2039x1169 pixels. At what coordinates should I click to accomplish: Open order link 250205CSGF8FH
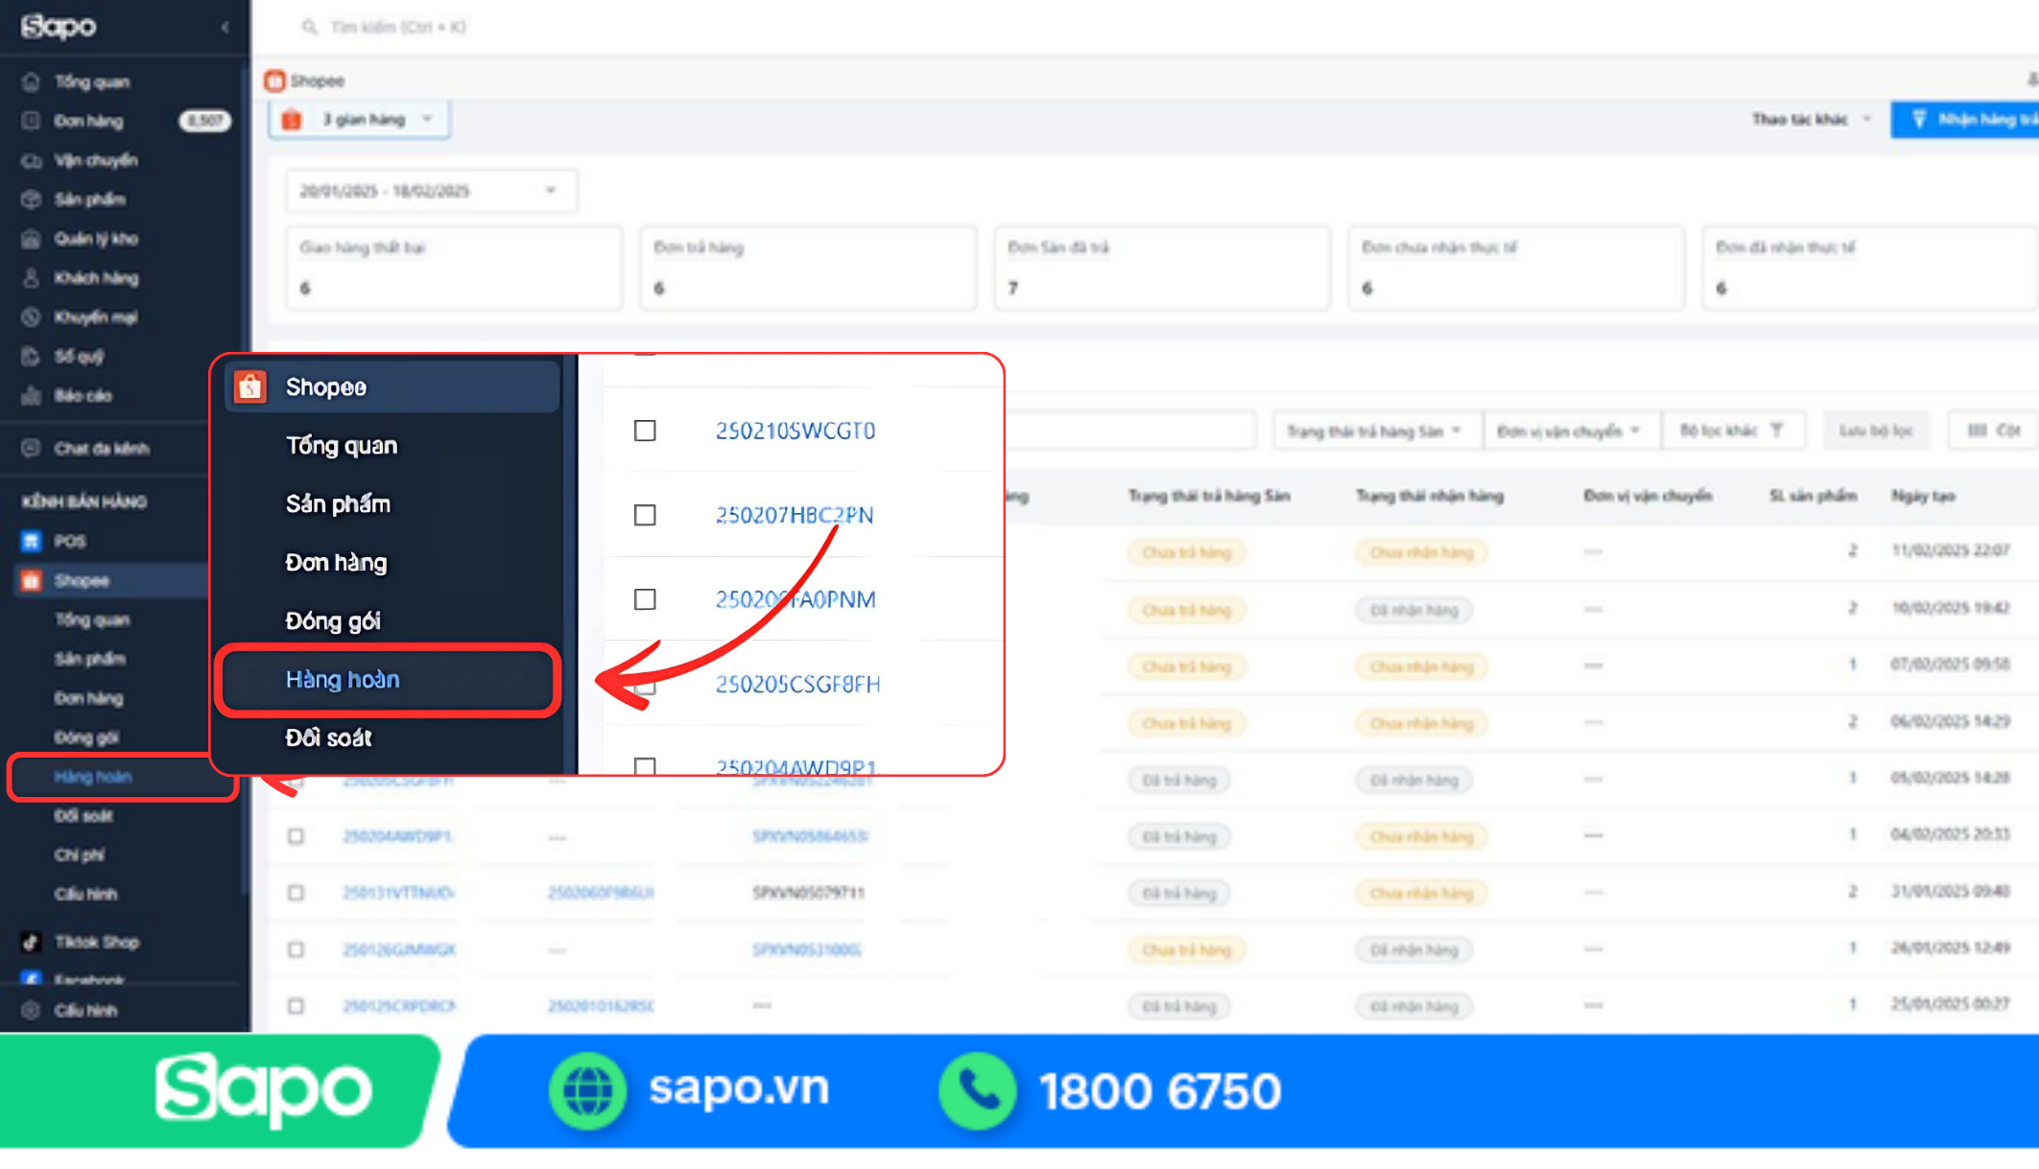[797, 684]
